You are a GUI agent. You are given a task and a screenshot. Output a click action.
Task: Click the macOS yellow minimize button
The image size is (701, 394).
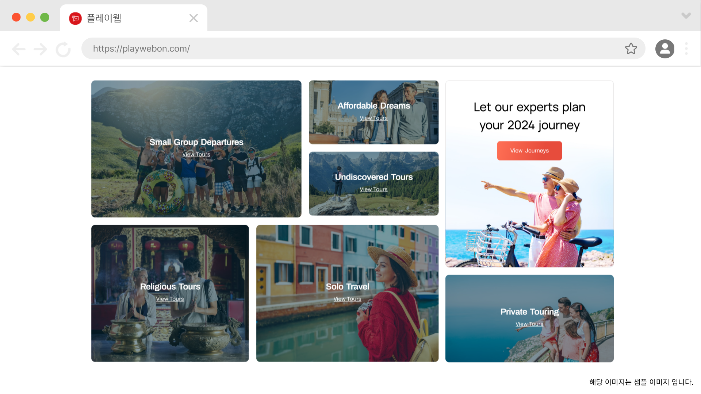coord(30,18)
